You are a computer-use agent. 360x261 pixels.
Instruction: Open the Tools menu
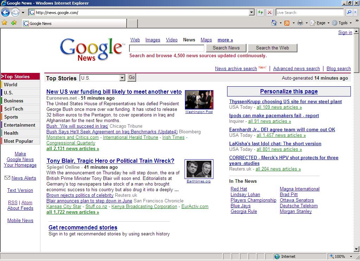tap(342, 23)
